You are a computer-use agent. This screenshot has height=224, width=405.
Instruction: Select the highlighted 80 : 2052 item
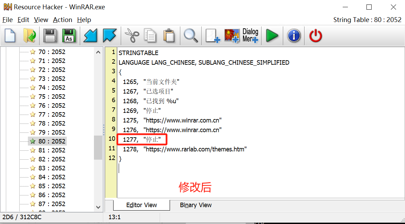[x=52, y=141]
